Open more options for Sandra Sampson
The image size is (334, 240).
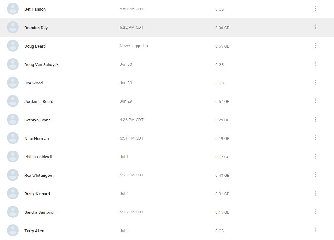click(316, 212)
